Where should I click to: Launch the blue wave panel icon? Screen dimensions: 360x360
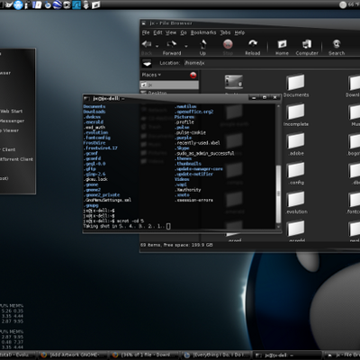[76, 4]
